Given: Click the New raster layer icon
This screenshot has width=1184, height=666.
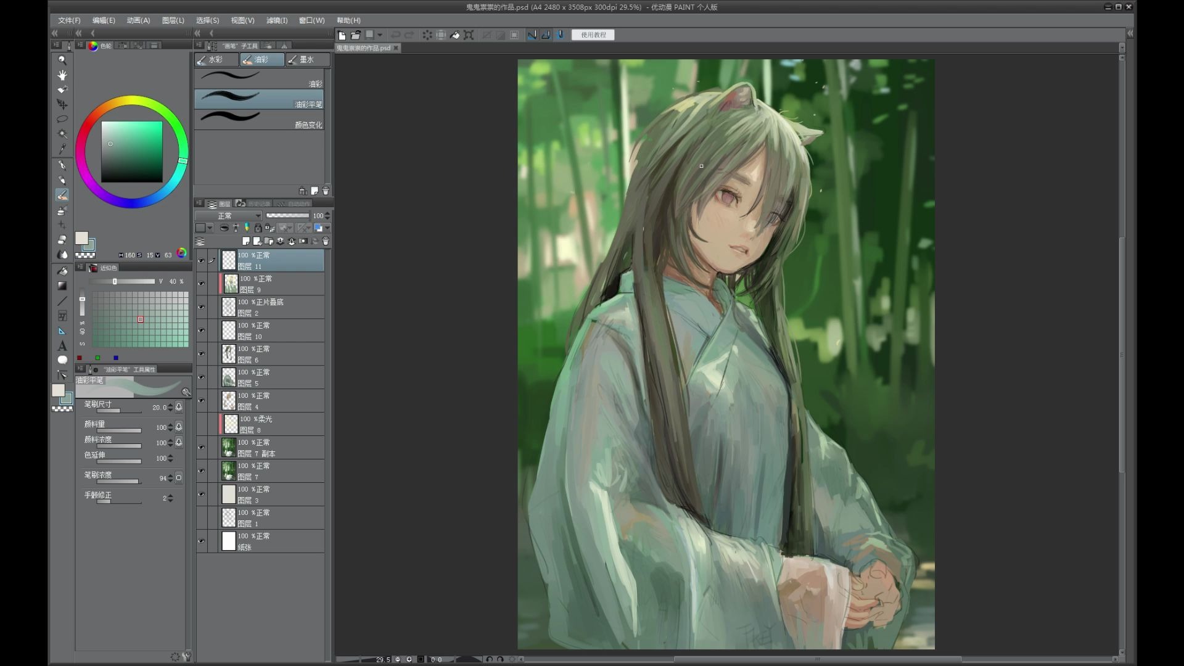Looking at the screenshot, I should (246, 241).
